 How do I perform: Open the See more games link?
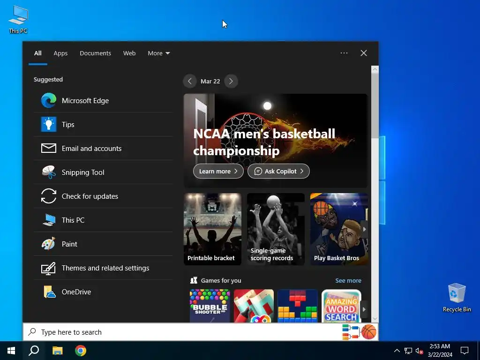tap(348, 280)
